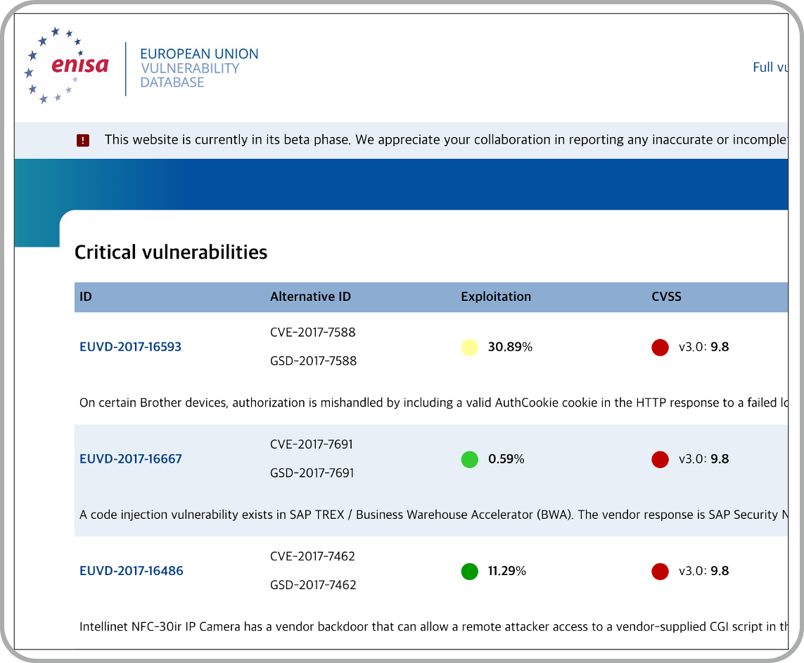
Task: Click the 30.89% exploitation value
Action: [x=510, y=347]
